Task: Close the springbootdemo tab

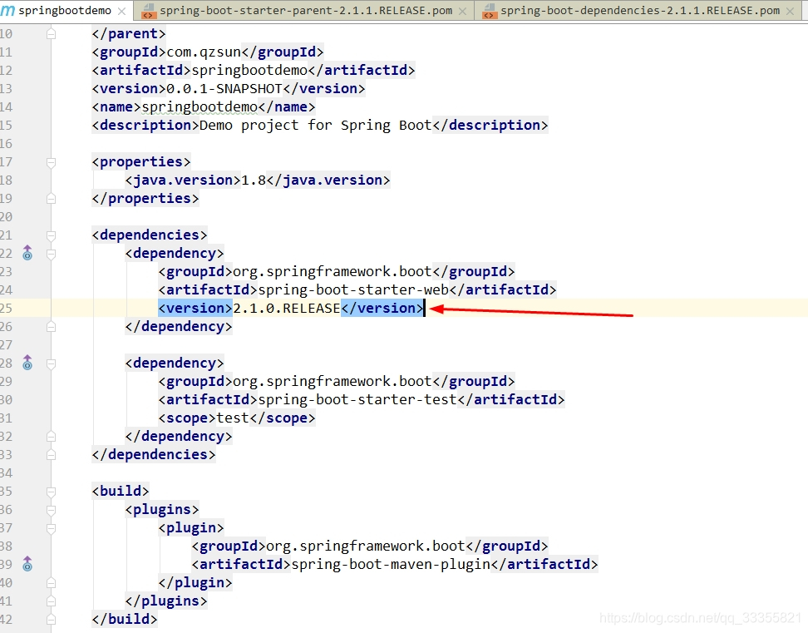Action: tap(121, 11)
